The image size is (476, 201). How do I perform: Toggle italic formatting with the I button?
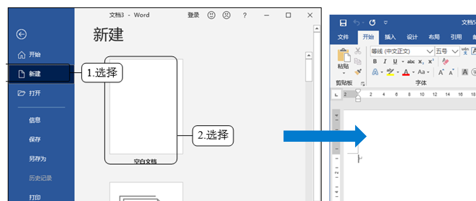coord(385,61)
